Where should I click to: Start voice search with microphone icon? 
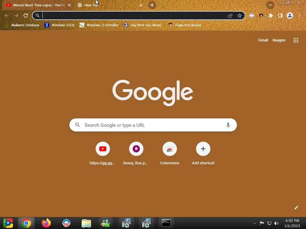[x=228, y=125]
